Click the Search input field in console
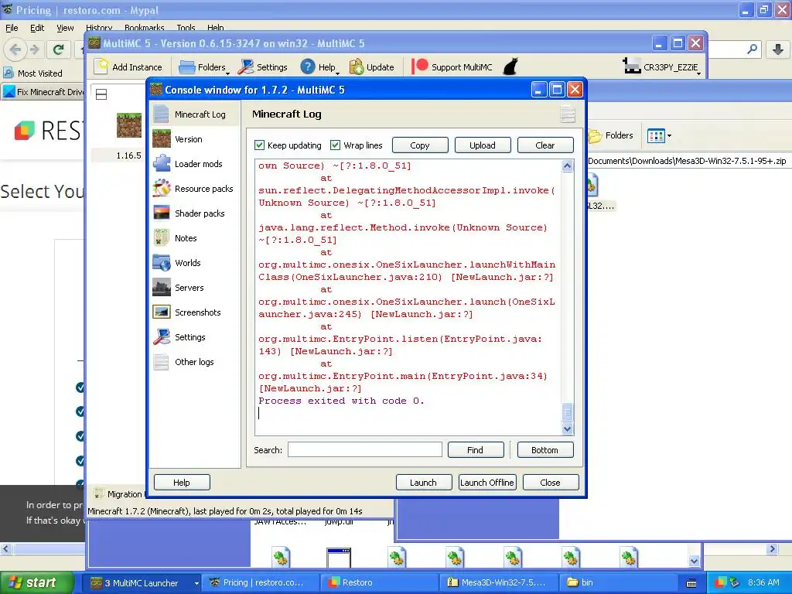The width and height of the screenshot is (792, 594). coord(365,450)
